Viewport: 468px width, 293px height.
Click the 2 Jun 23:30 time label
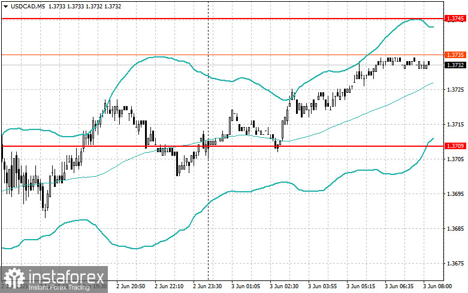pyautogui.click(x=207, y=286)
